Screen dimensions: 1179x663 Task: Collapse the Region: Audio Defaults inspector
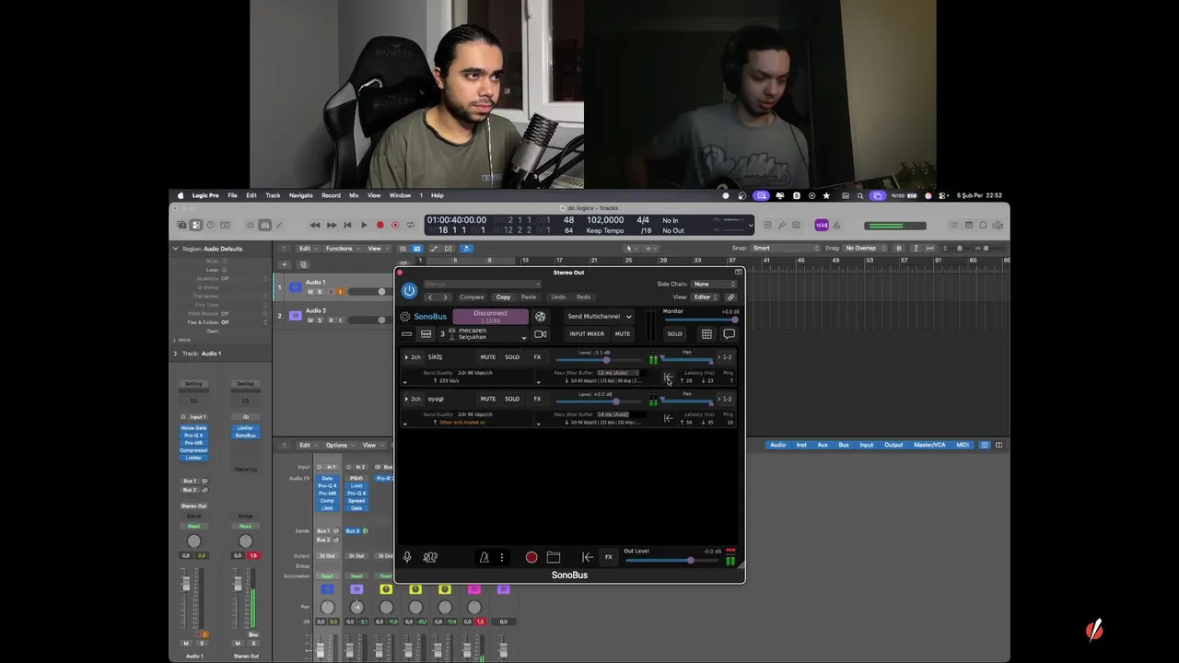click(x=175, y=249)
